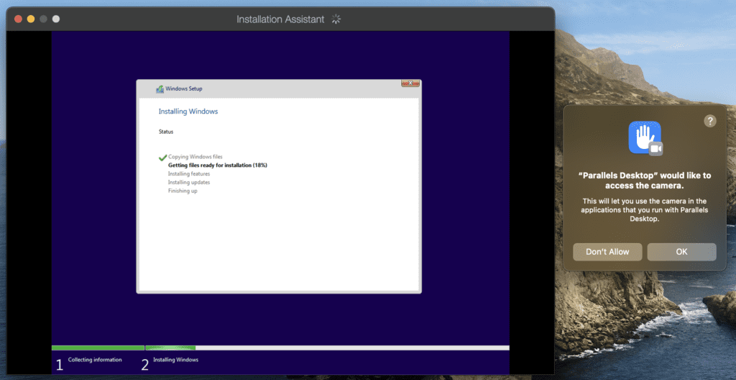Image resolution: width=736 pixels, height=380 pixels.
Task: Click the green checkmark beside Copying Windows files
Action: coord(163,157)
